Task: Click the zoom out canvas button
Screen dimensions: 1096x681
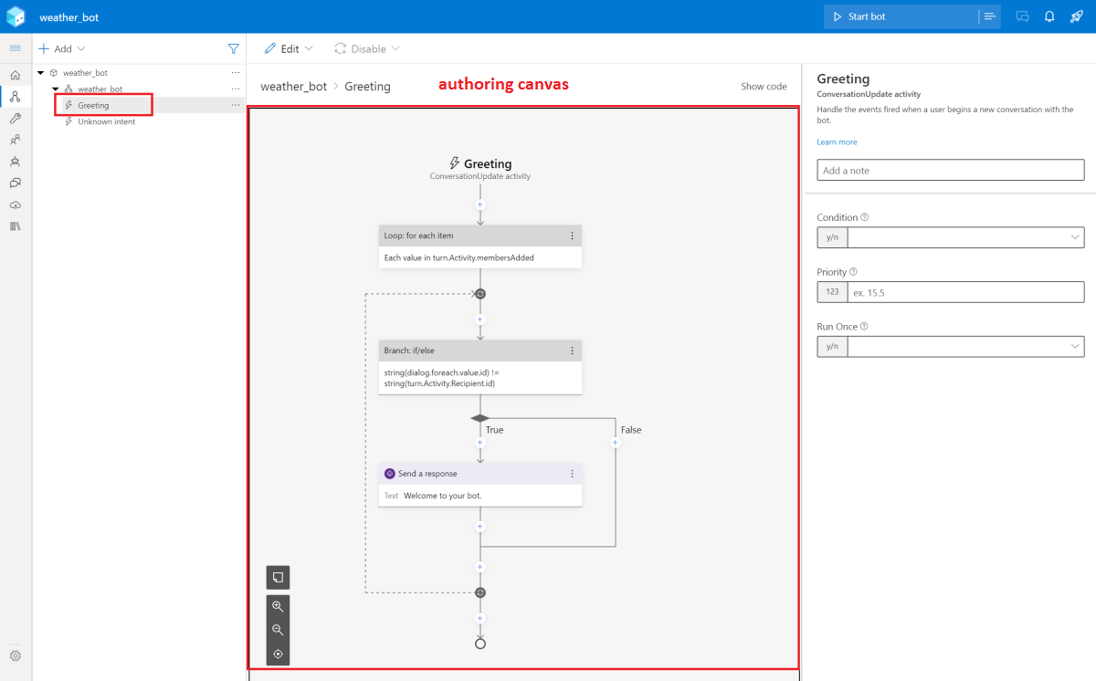Action: [278, 630]
